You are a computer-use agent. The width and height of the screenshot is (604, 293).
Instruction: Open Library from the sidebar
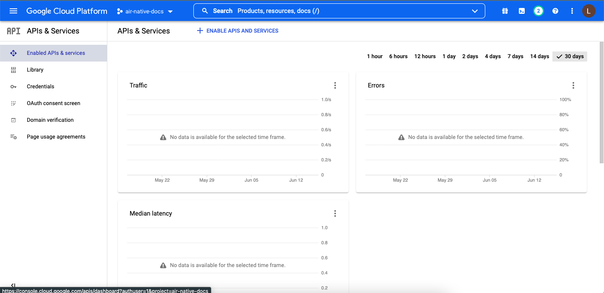pyautogui.click(x=35, y=70)
